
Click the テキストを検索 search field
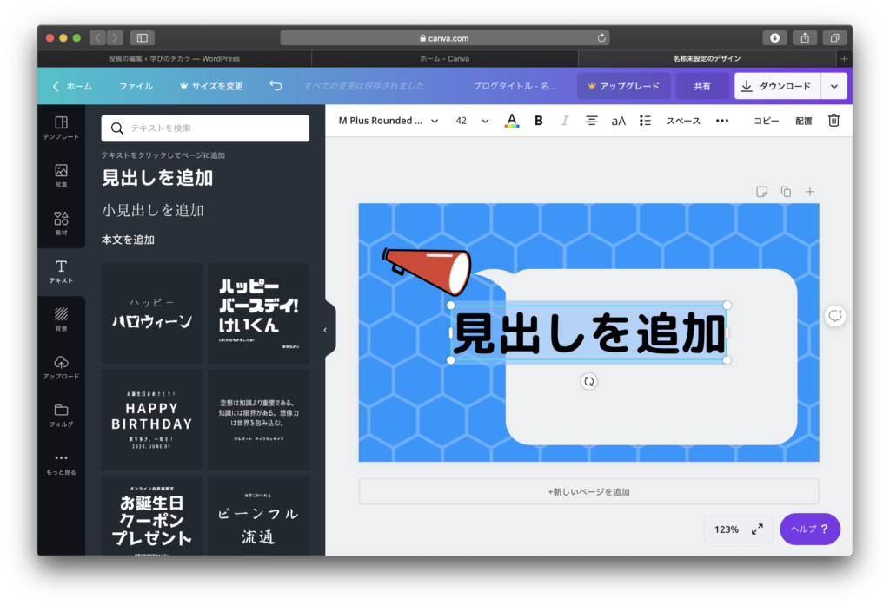coord(205,128)
